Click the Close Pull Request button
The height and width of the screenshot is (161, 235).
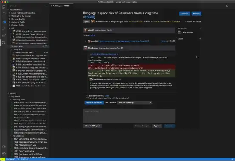pyautogui.click(x=92, y=126)
